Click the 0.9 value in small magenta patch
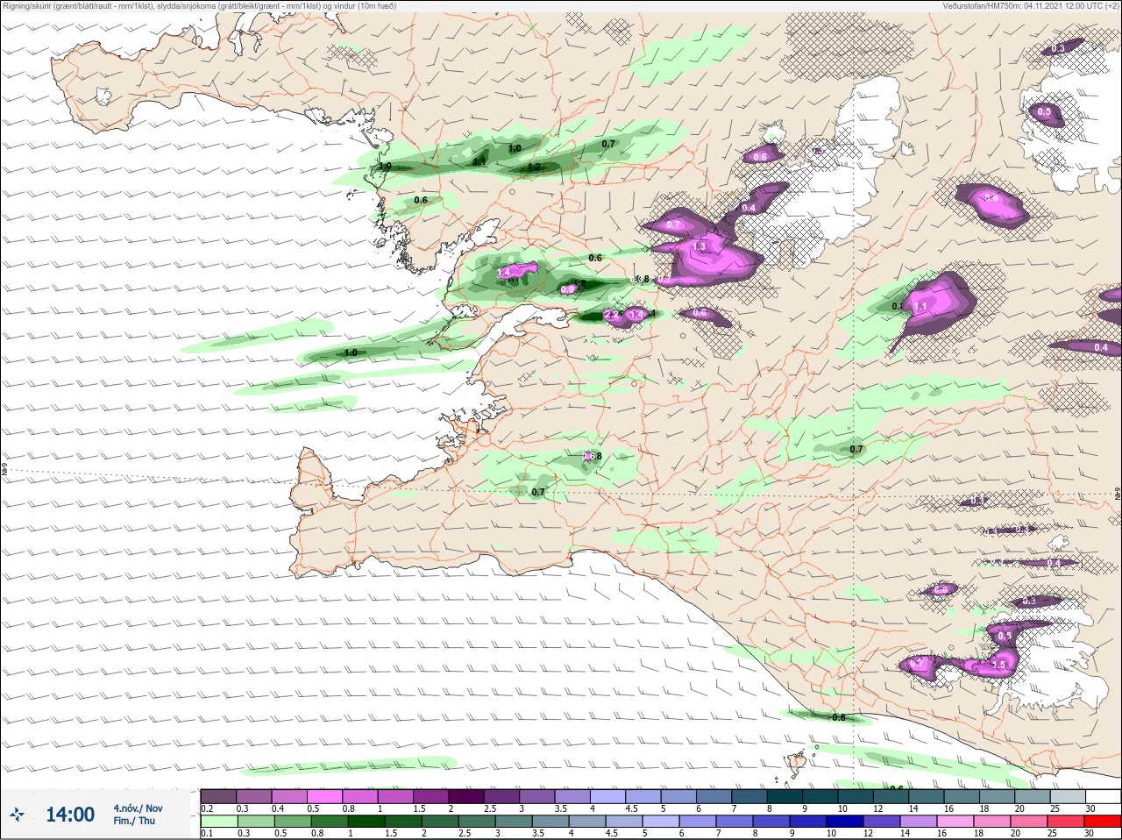This screenshot has height=840, width=1122. (567, 289)
